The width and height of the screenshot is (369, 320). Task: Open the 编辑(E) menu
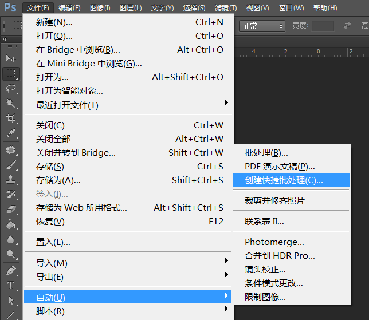click(69, 8)
